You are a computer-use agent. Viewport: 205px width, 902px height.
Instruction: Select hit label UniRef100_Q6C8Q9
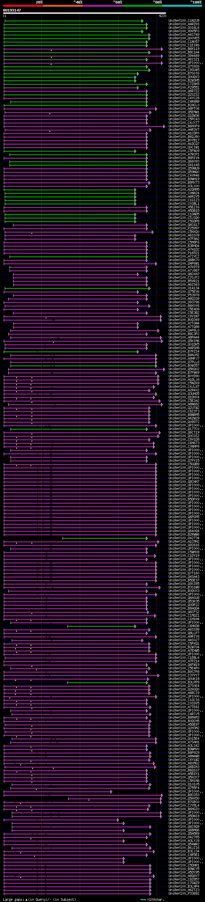point(184,827)
